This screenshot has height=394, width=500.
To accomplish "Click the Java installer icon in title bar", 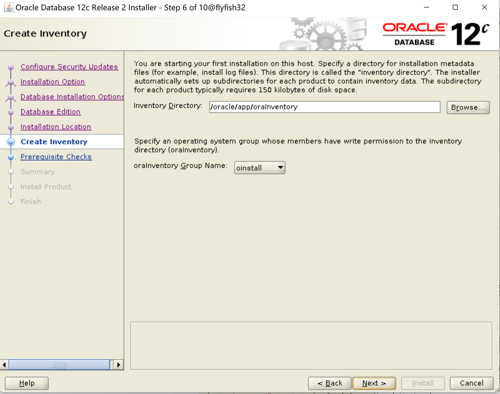I will coord(9,7).
